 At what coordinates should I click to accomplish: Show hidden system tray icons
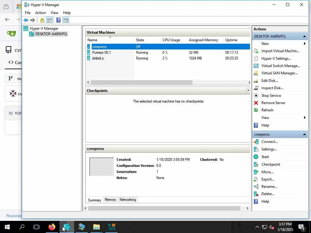[x=257, y=227]
